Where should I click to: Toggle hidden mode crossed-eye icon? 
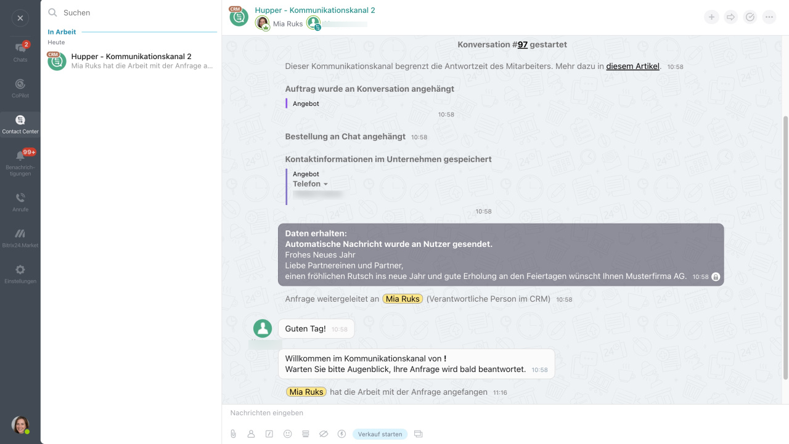coord(324,434)
